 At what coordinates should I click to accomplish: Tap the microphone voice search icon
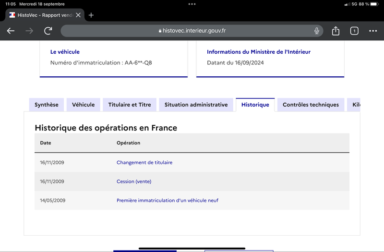(317, 31)
